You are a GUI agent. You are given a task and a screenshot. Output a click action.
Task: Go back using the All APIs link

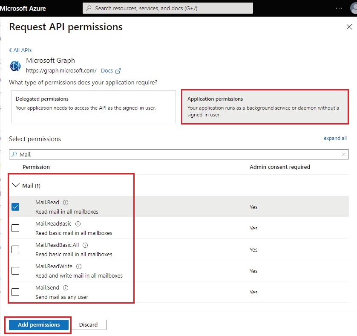pyautogui.click(x=20, y=50)
